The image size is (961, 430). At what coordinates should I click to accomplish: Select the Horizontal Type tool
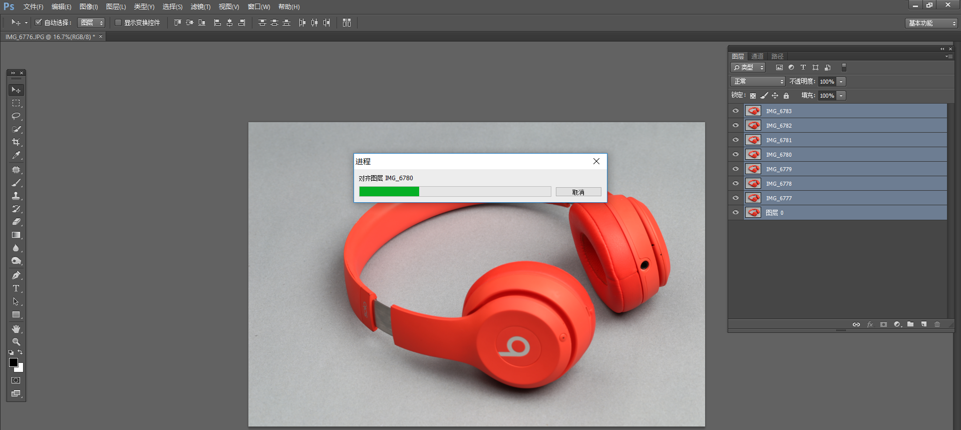(x=16, y=288)
